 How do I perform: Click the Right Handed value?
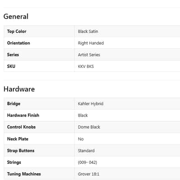pos(91,43)
